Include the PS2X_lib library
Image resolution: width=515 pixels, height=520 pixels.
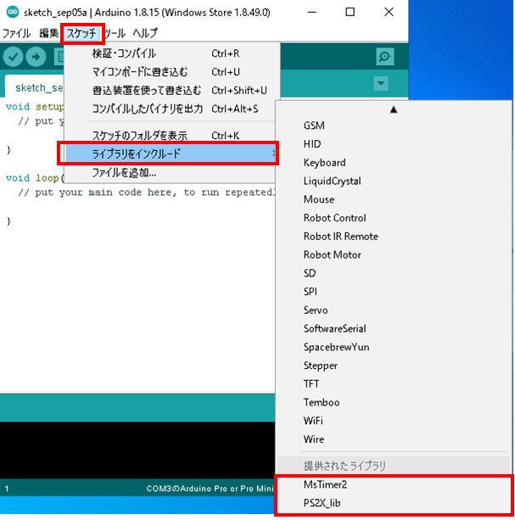click(x=394, y=503)
